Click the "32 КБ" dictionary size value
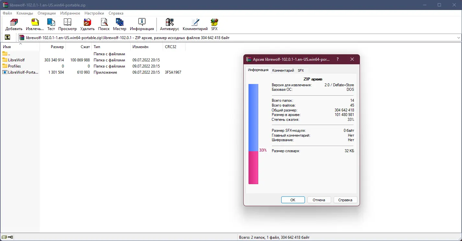 pyautogui.click(x=349, y=151)
